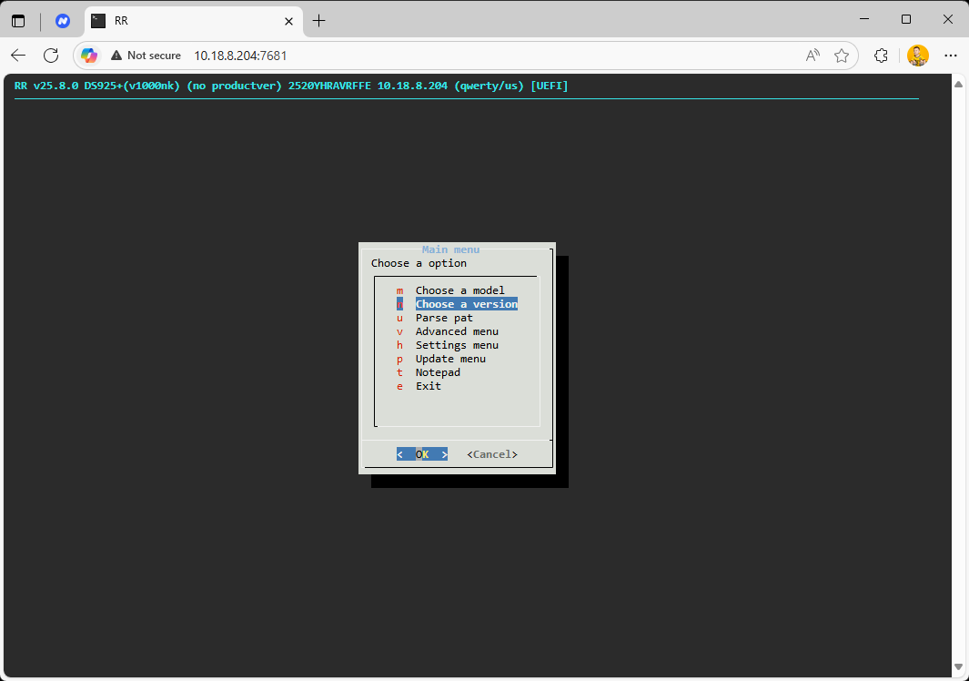Go back to the previous page

pyautogui.click(x=18, y=56)
